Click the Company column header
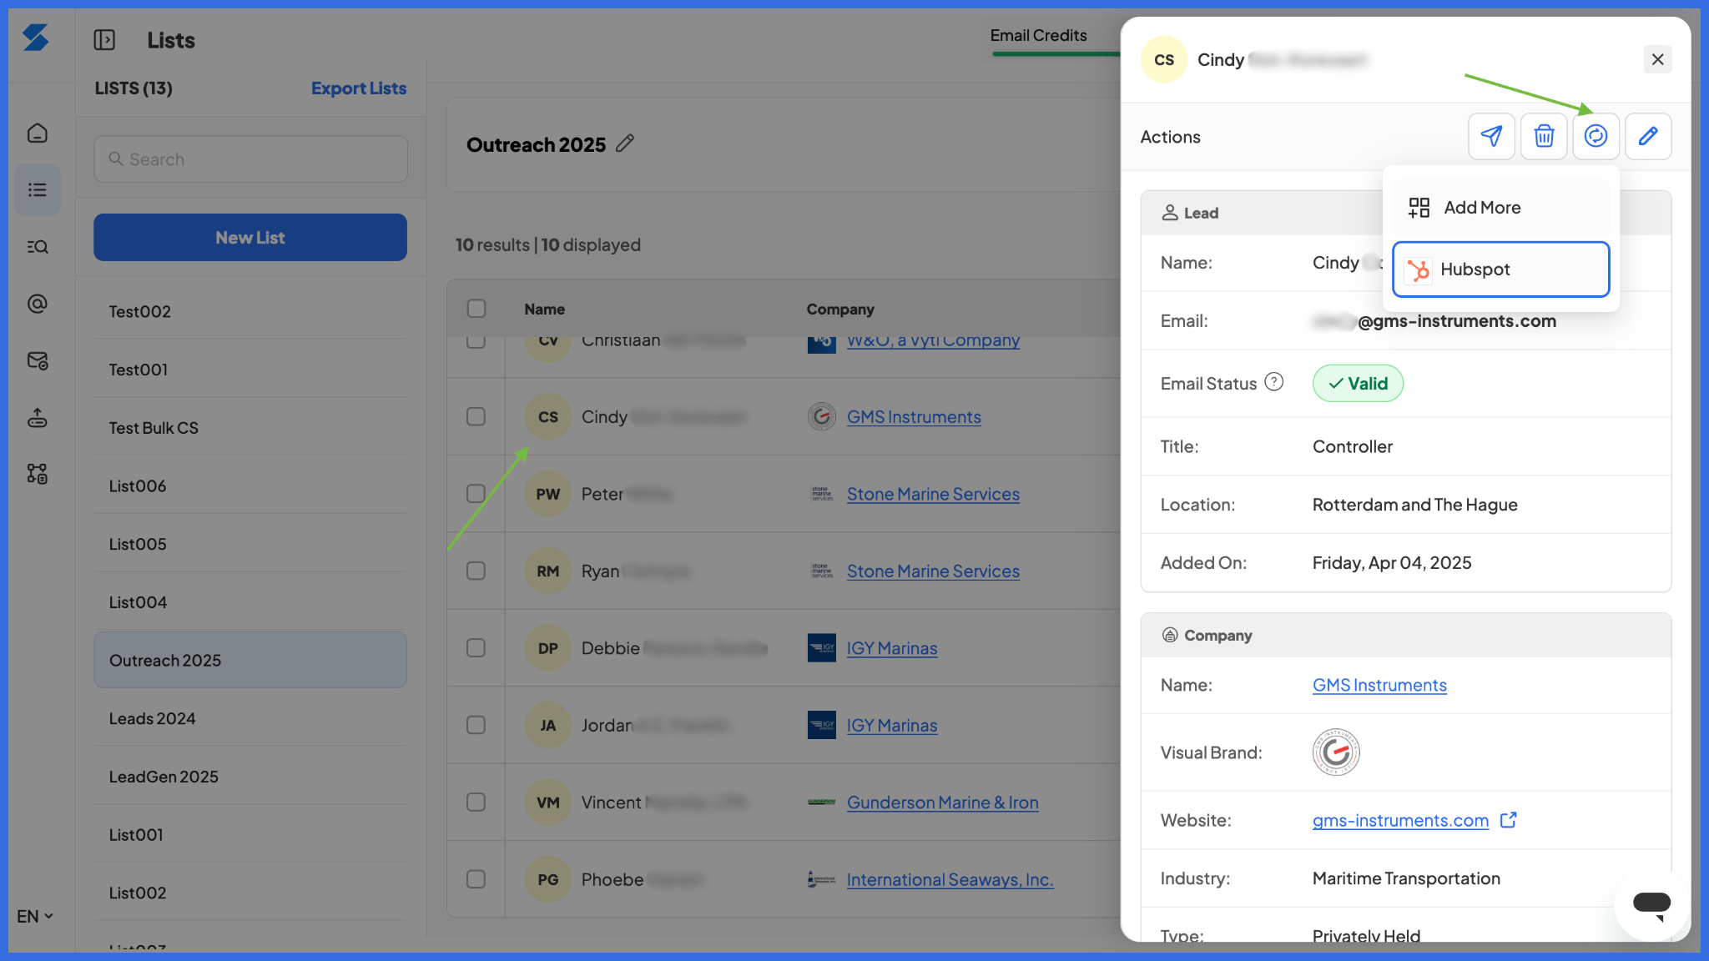This screenshot has width=1709, height=961. tap(839, 309)
